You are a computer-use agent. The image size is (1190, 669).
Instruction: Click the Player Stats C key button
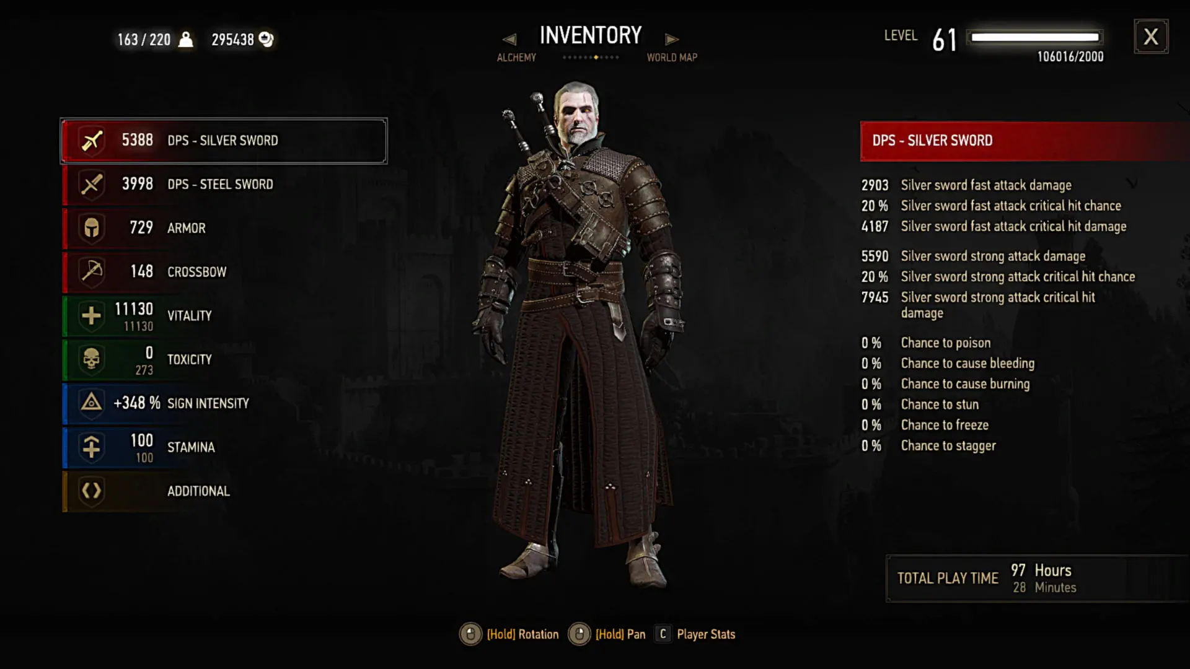pyautogui.click(x=663, y=634)
